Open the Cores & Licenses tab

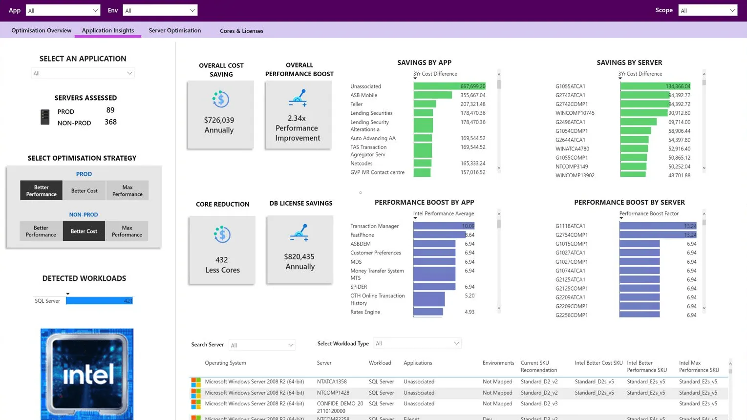[x=241, y=31]
